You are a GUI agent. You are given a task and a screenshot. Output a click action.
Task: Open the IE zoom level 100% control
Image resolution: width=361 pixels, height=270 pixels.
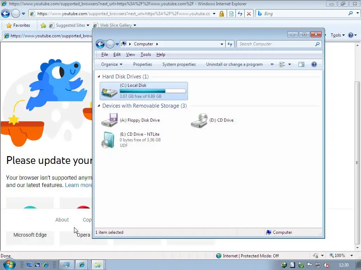click(341, 256)
